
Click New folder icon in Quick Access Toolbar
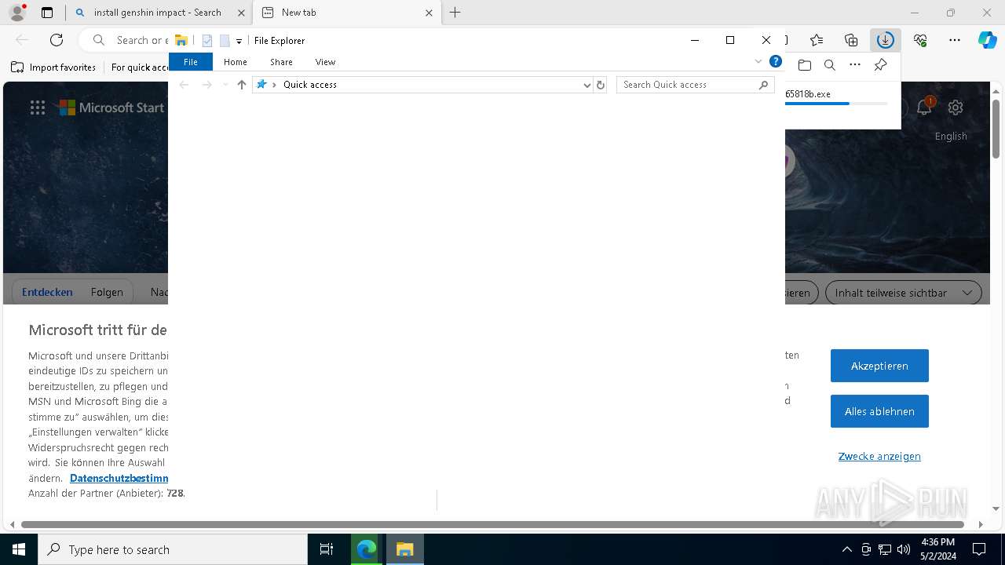(x=225, y=41)
